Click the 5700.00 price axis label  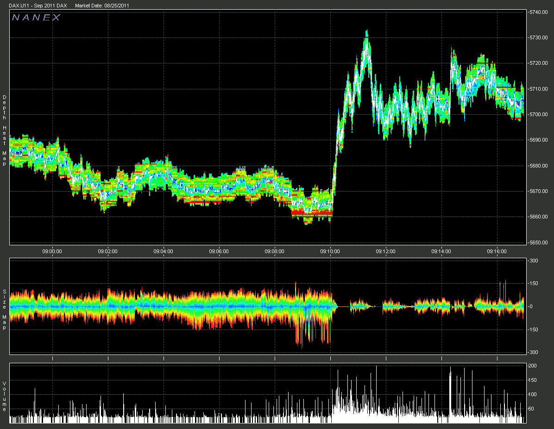click(540, 114)
